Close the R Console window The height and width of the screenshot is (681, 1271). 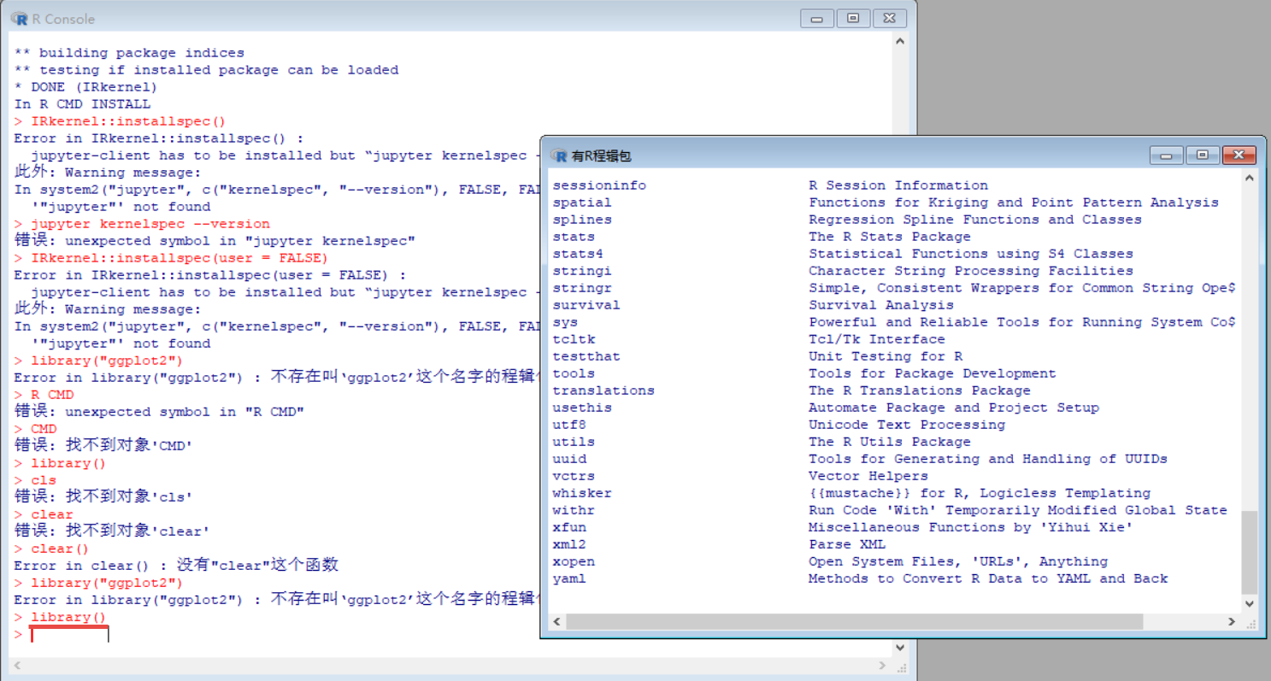tap(889, 18)
